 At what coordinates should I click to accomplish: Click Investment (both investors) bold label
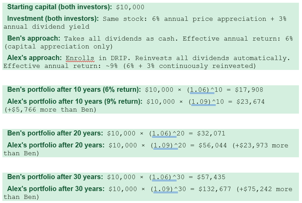click(x=53, y=18)
